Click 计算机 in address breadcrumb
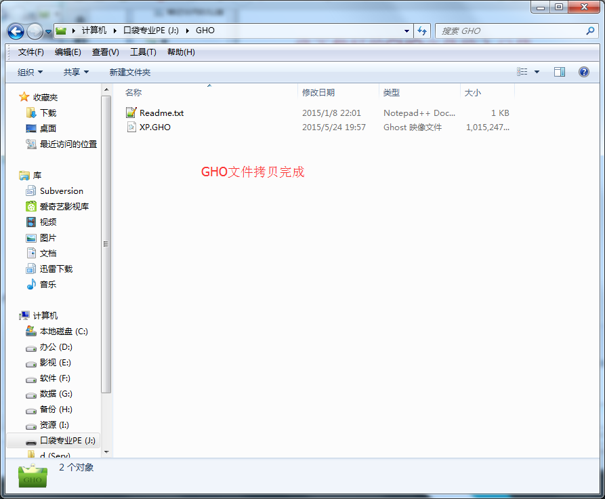Viewport: 605px width, 499px height. [93, 31]
